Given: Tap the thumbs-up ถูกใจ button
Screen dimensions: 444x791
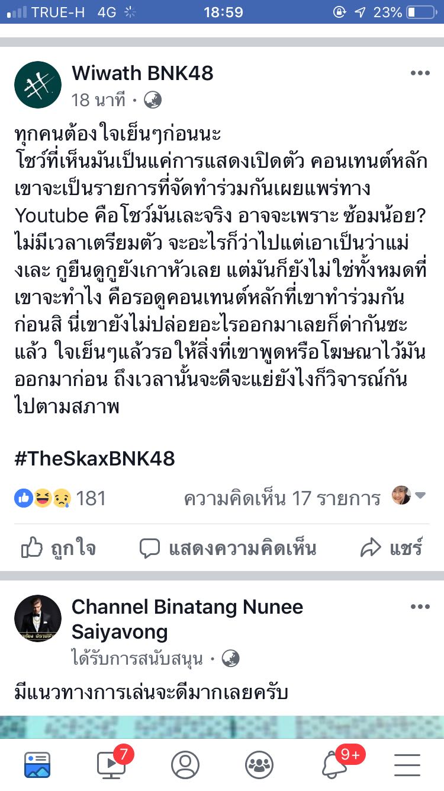Looking at the screenshot, I should coord(58,548).
